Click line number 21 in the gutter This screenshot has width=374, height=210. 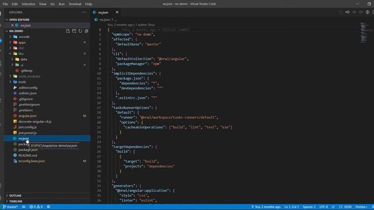pyautogui.click(x=99, y=127)
